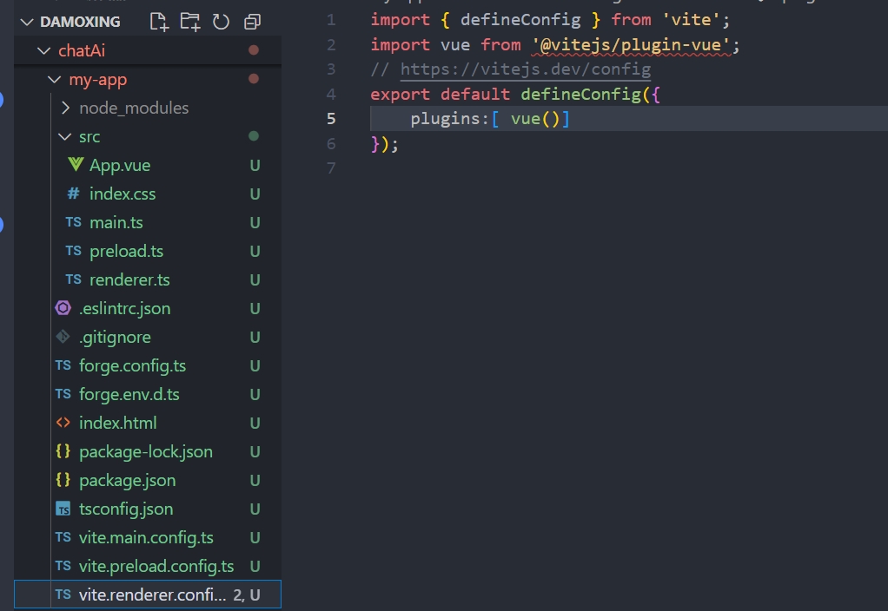888x611 pixels.
Task: Click the TS icon beside preload.ts
Action: coord(74,251)
